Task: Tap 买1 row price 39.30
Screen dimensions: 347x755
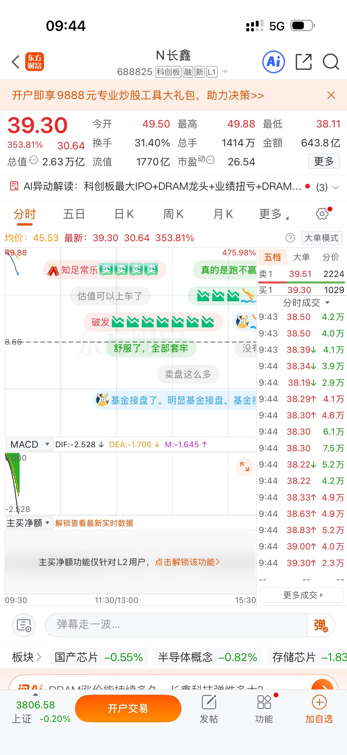Action: point(299,290)
